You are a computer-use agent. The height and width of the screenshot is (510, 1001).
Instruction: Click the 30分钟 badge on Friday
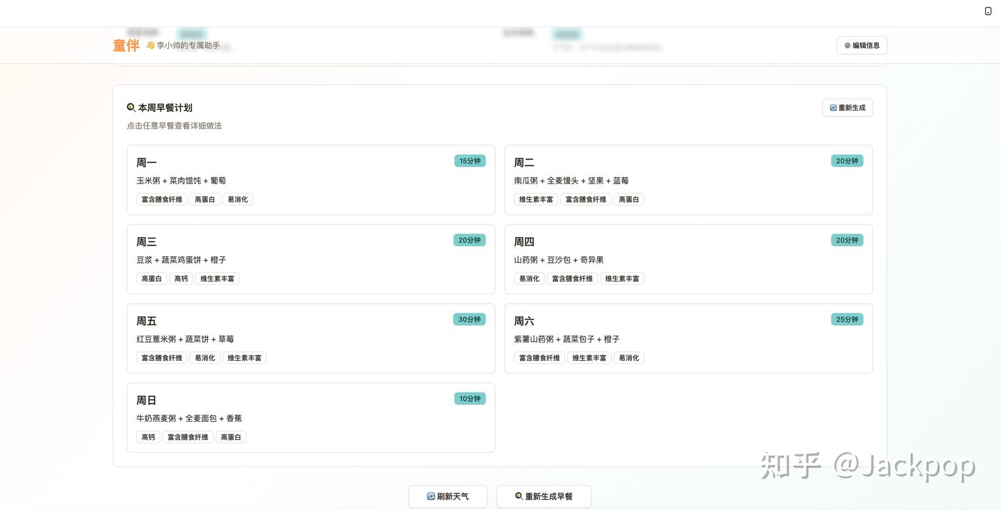pos(469,320)
